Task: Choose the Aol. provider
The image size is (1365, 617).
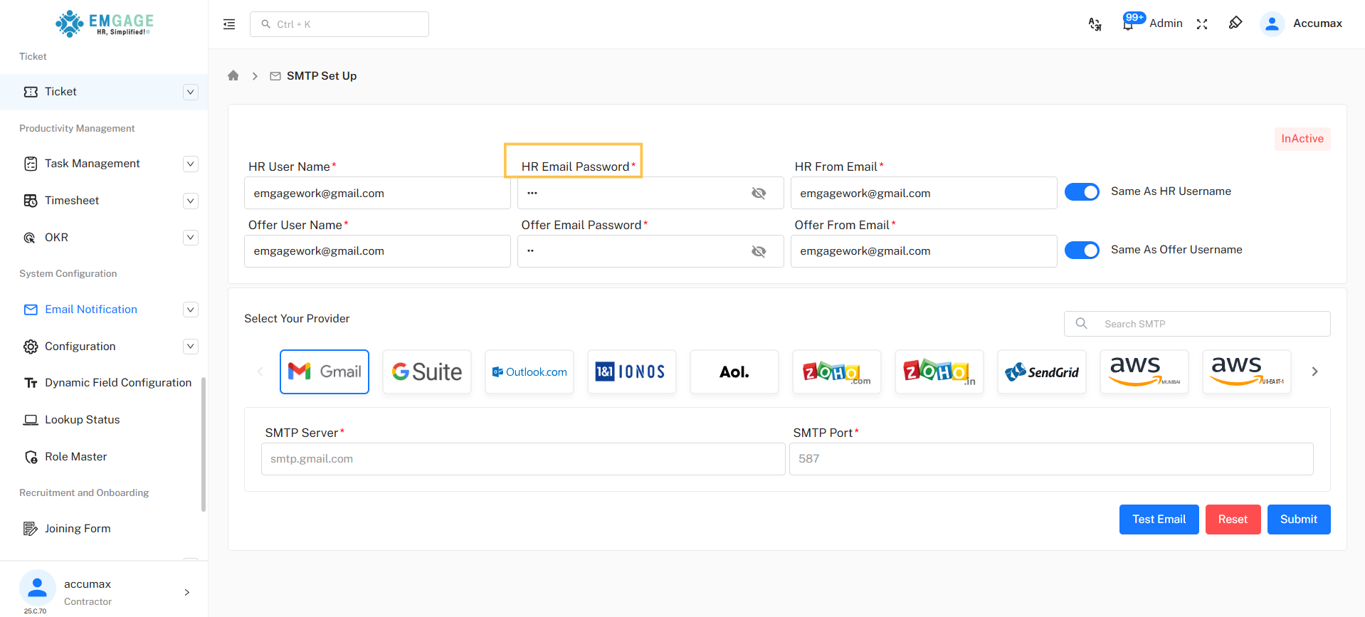Action: pos(734,371)
